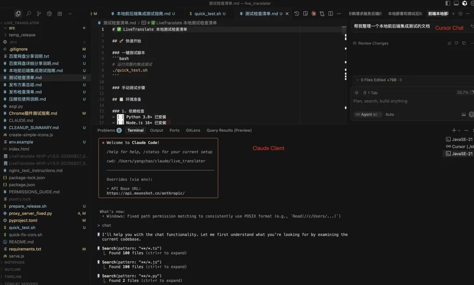Image resolution: width=474 pixels, height=285 pixels.
Task: Click Review Changes in chat
Action: tap(370, 43)
